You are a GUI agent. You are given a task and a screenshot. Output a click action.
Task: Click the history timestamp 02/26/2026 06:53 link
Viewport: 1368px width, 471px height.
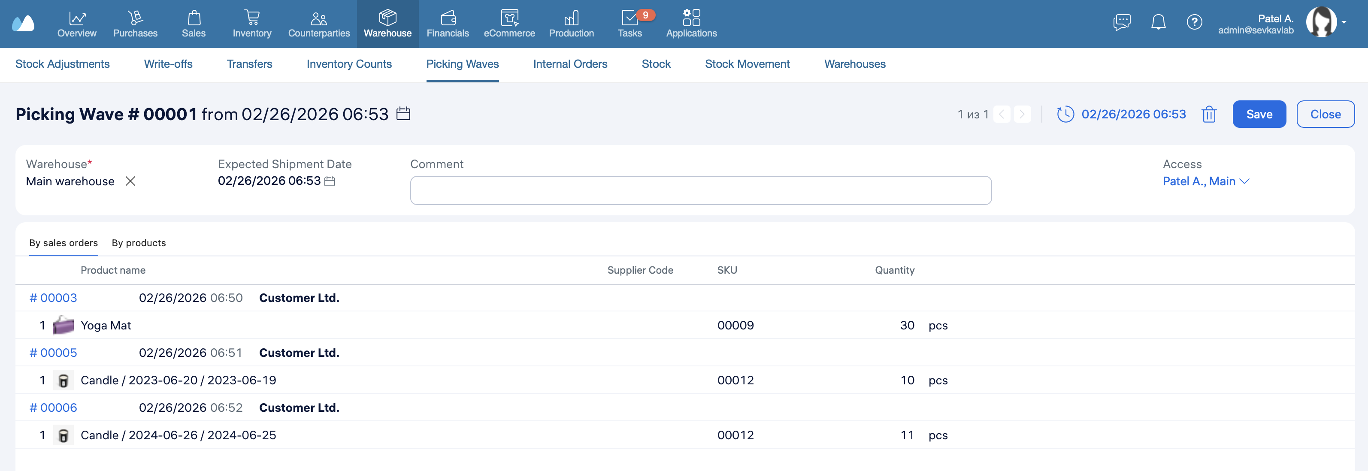(1134, 114)
